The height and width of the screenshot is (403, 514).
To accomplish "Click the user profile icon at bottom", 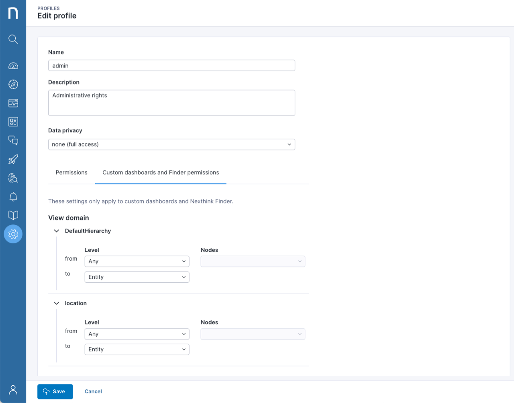I will pyautogui.click(x=13, y=390).
